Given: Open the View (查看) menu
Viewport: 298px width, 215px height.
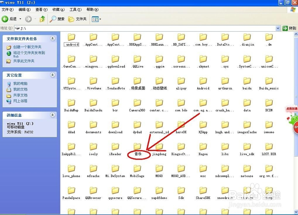Looking at the screenshot, I should [41, 10].
